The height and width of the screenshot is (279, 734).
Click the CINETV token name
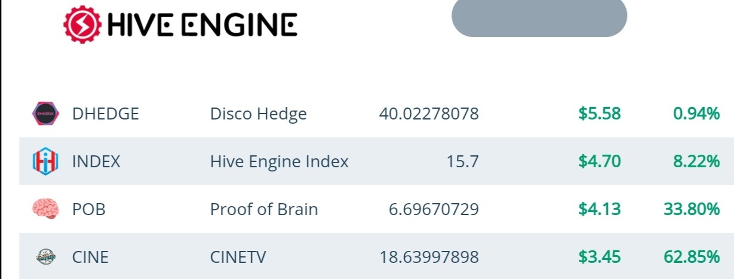point(238,257)
